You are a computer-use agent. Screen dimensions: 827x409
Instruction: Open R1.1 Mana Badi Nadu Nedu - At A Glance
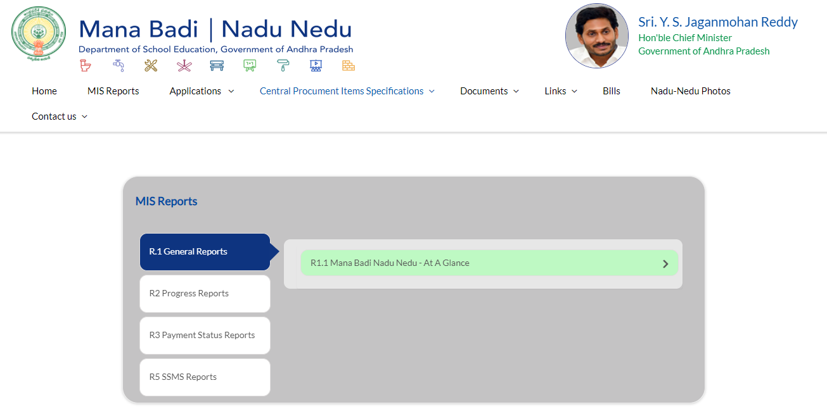tap(489, 263)
